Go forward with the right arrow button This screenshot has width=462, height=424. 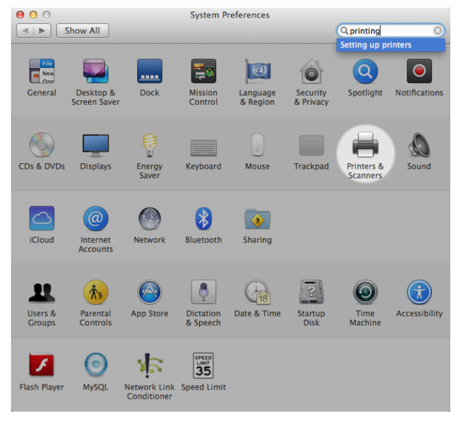click(x=42, y=31)
